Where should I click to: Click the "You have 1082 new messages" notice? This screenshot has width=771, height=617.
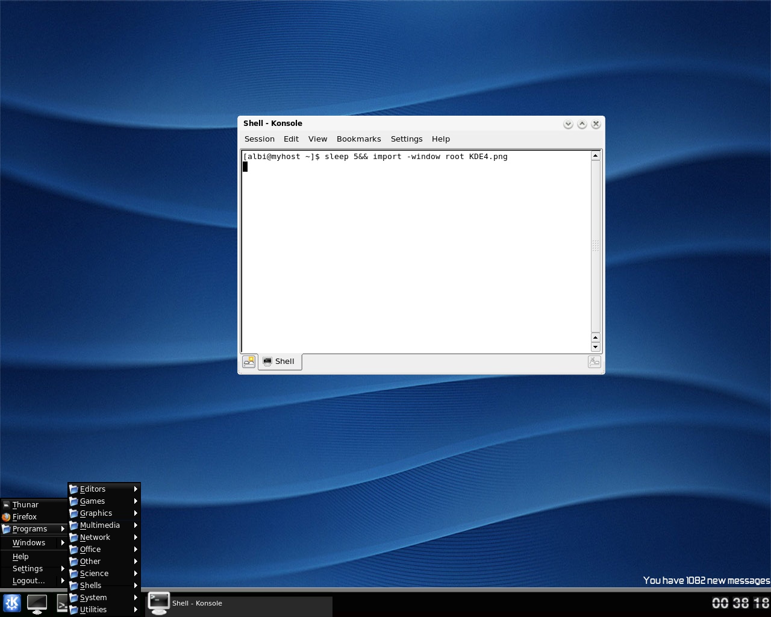coord(707,581)
